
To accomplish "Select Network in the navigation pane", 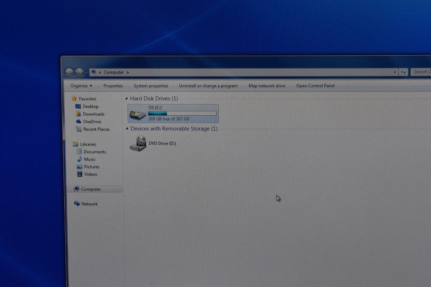I will (x=89, y=204).
